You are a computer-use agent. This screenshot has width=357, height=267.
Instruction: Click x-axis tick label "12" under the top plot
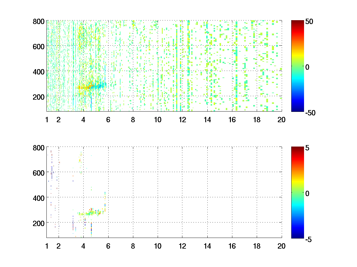pyautogui.click(x=182, y=120)
